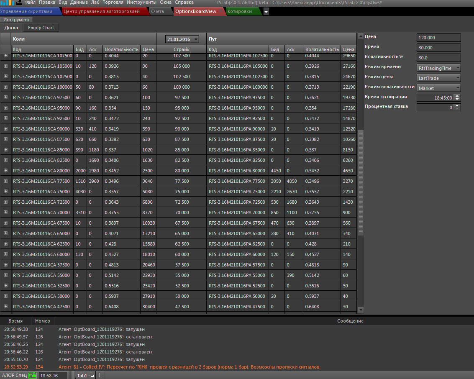The image size is (474, 379).
Task: Select the orange '81 - Collect IV' warning message
Action: [190, 367]
